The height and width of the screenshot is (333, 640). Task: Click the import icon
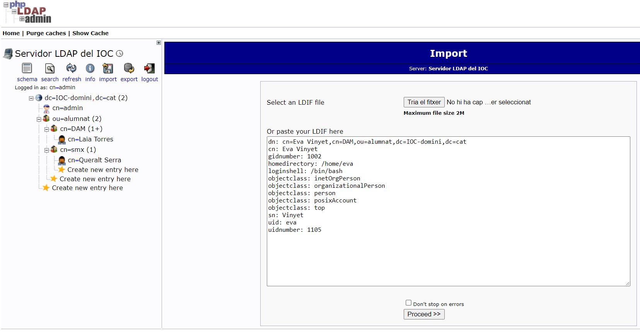pyautogui.click(x=108, y=68)
